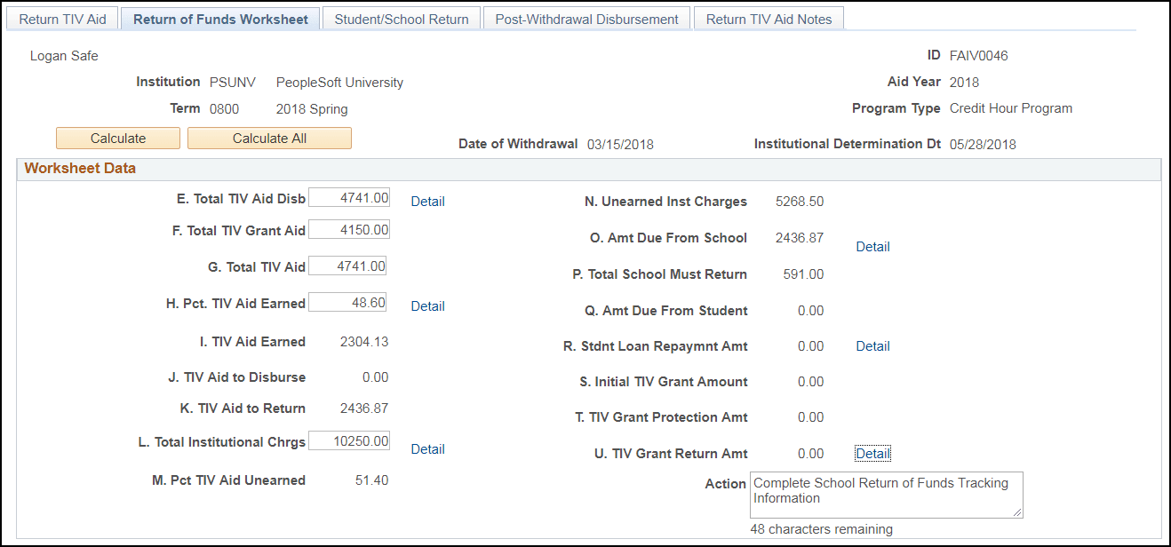Click the Total TIV Aid Disb input field
The width and height of the screenshot is (1171, 547).
pos(349,197)
